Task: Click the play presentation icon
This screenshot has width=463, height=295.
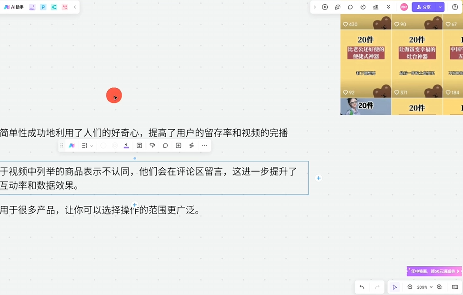Action: pos(325,7)
